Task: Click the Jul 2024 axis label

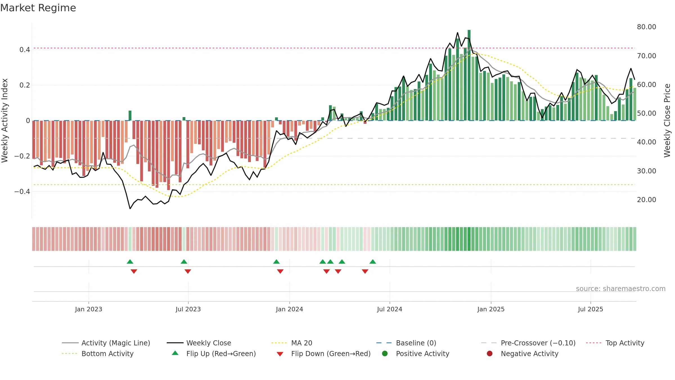Action: click(390, 309)
